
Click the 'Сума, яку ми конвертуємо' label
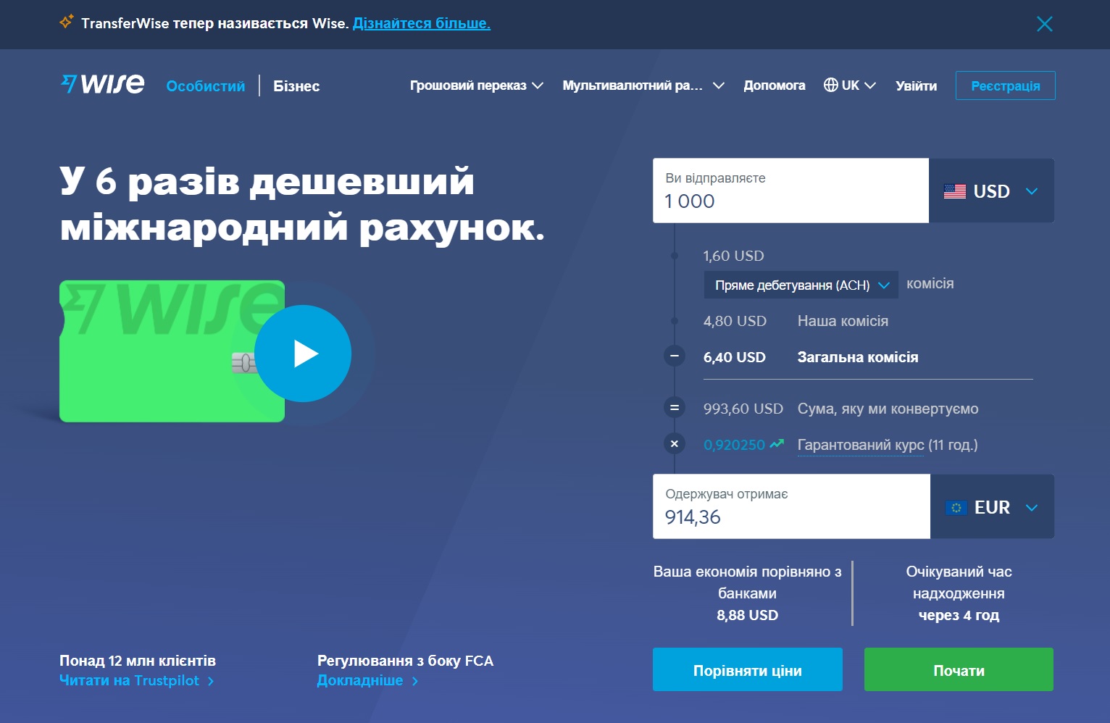tap(888, 409)
